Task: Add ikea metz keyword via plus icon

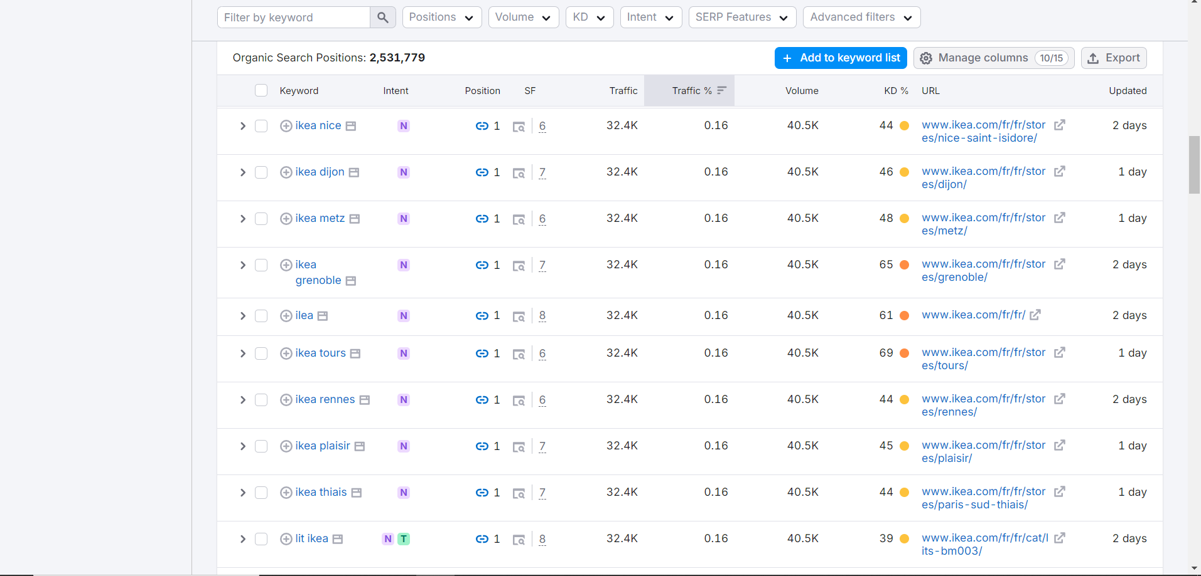Action: click(x=286, y=219)
